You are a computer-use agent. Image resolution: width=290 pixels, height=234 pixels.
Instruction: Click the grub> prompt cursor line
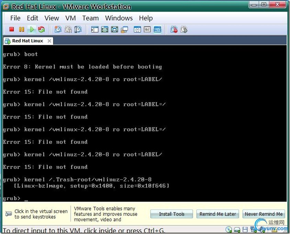coord(15,198)
